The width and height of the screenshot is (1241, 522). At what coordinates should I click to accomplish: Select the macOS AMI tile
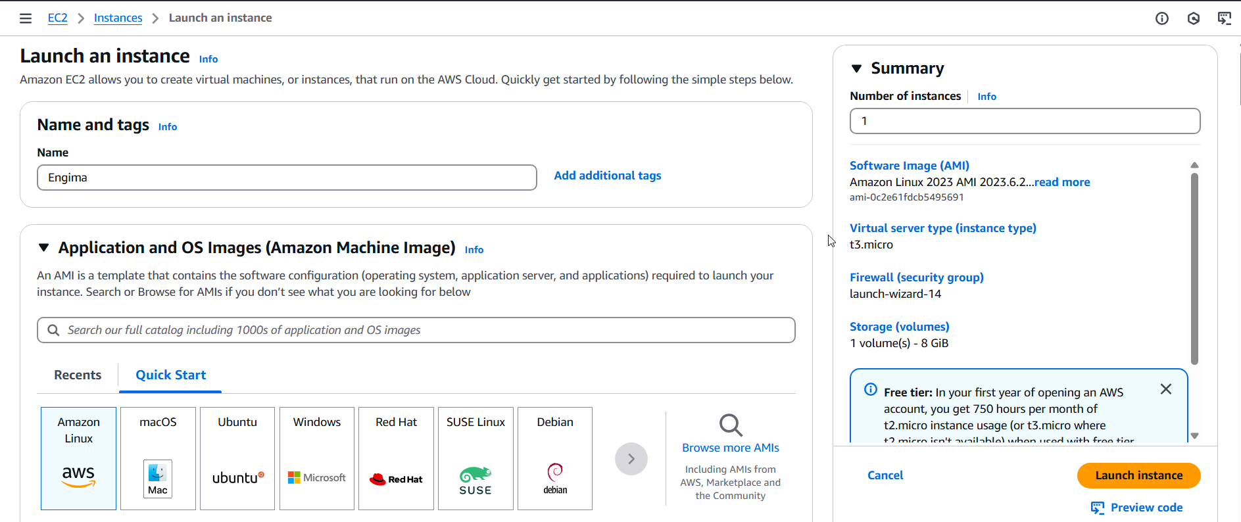158,458
